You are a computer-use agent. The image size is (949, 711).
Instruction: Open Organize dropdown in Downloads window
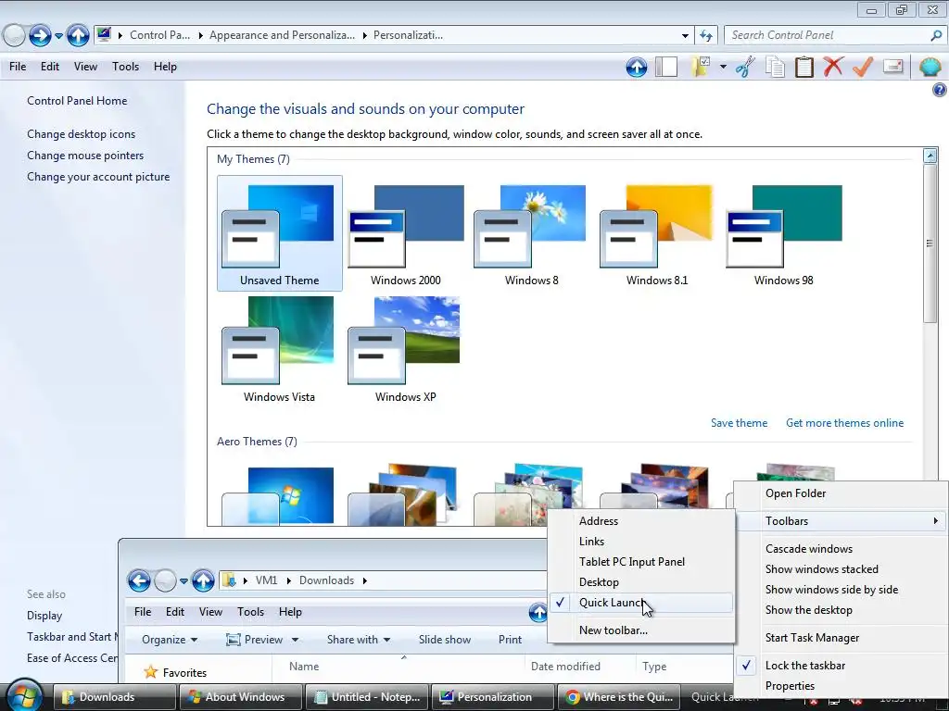pyautogui.click(x=170, y=640)
